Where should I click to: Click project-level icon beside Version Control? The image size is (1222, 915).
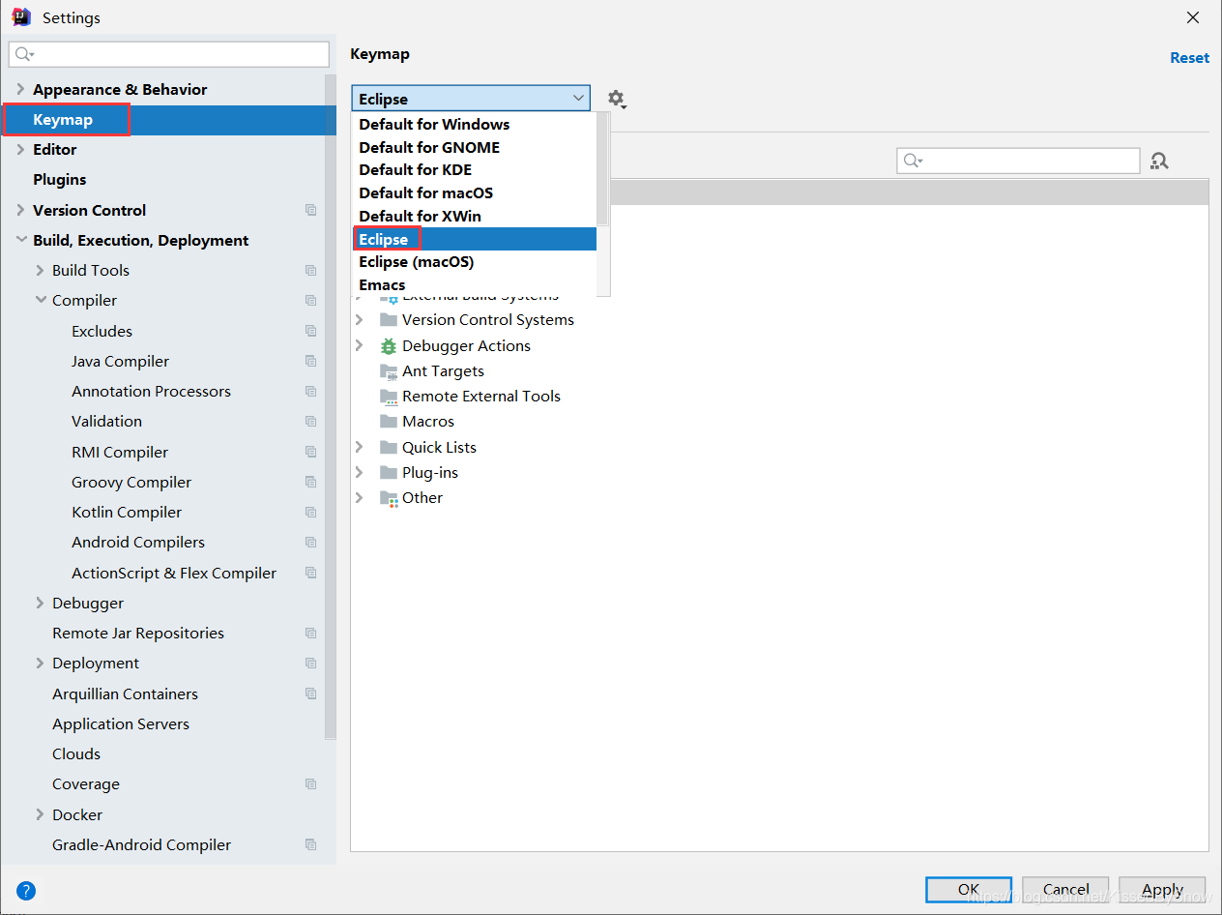(x=311, y=210)
